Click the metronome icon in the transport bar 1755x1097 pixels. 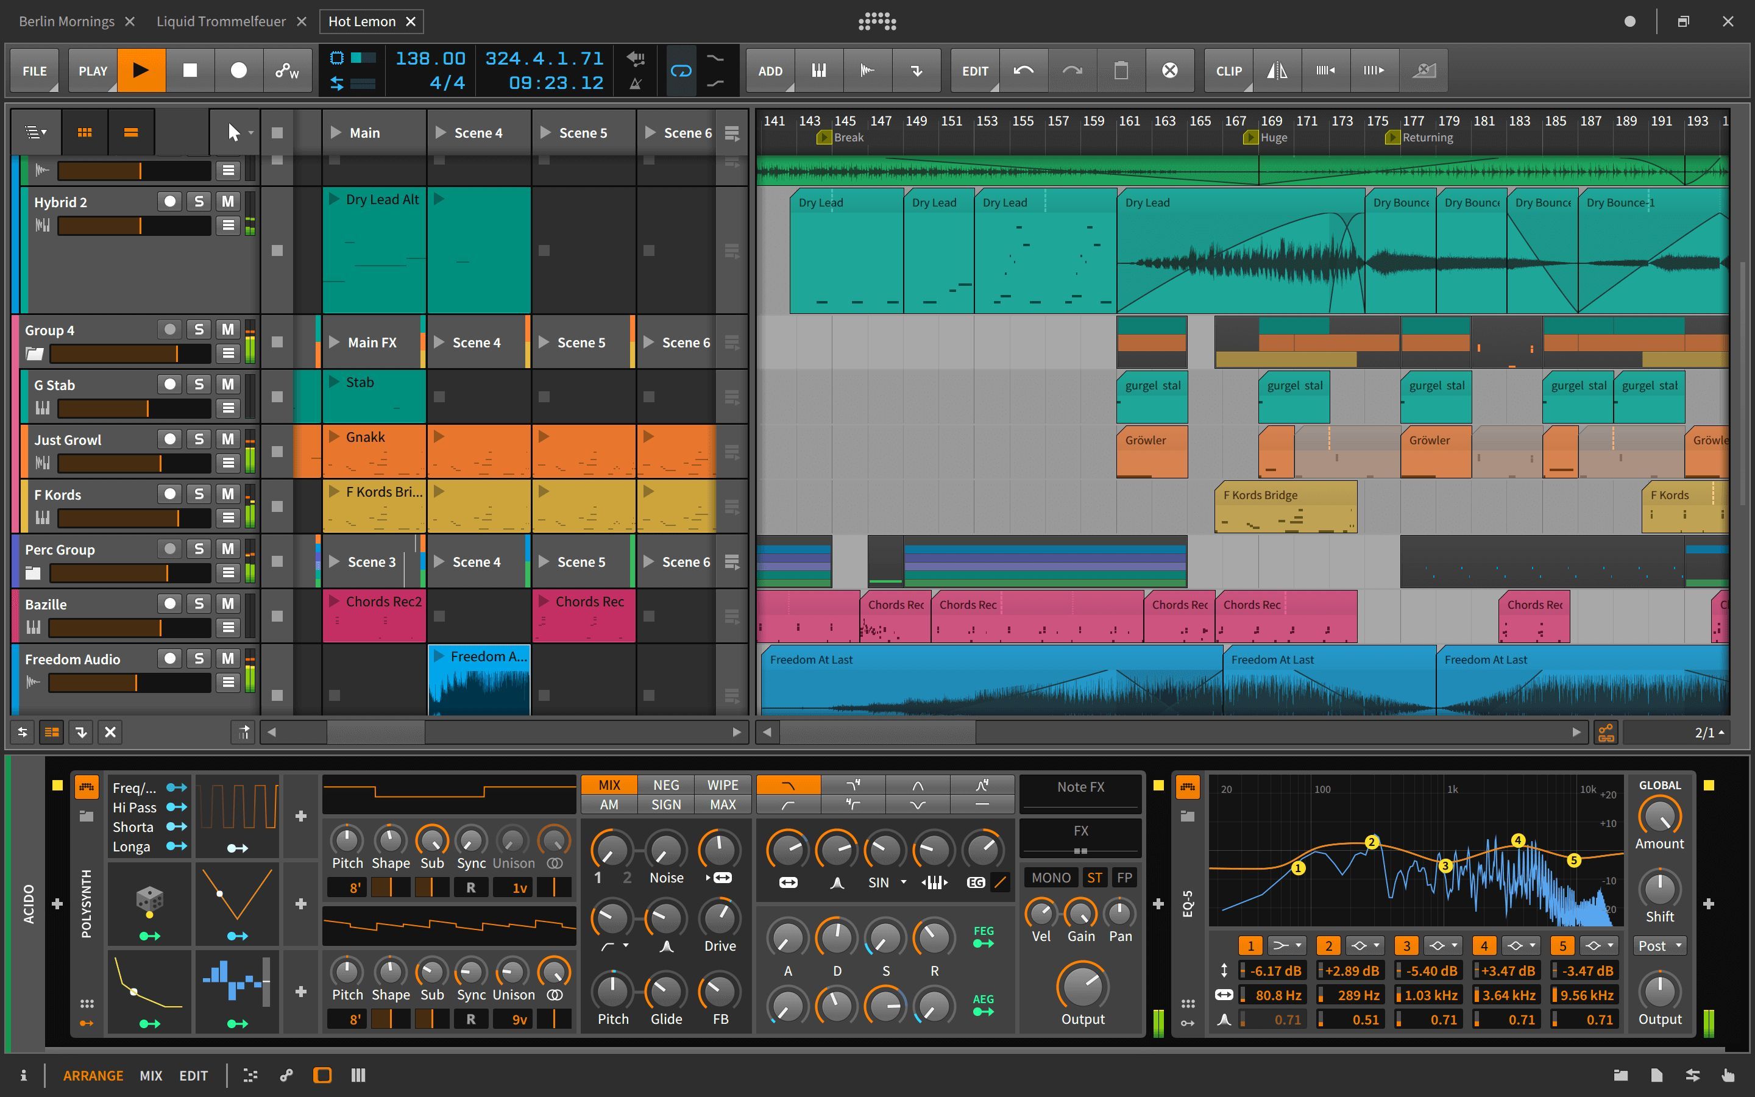[636, 85]
